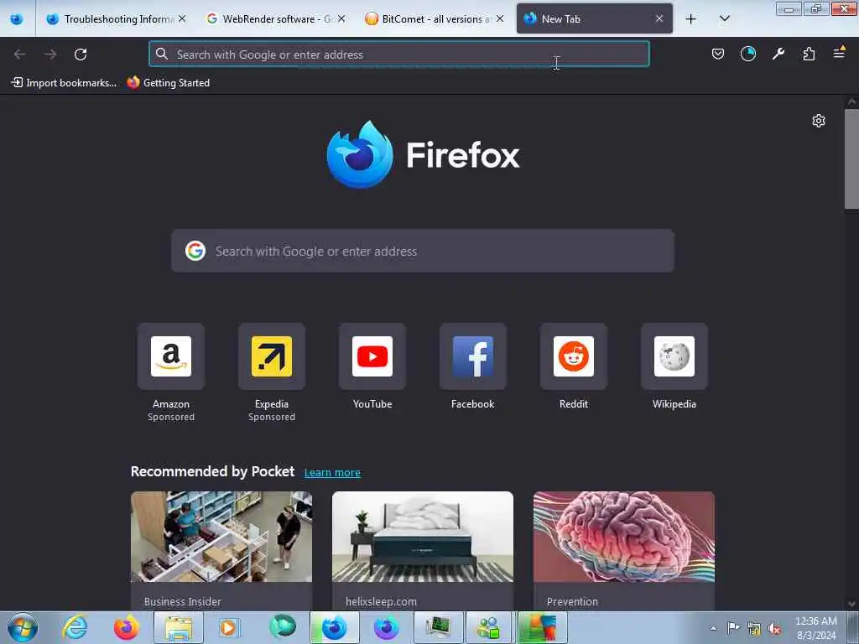
Task: Open Windows Explorer folder taskbar icon
Action: coord(179,627)
